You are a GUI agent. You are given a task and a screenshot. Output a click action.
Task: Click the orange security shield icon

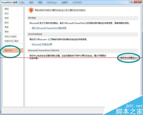click(x=31, y=10)
